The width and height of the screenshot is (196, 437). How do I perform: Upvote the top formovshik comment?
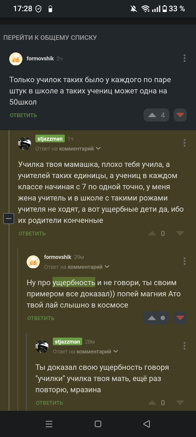click(152, 115)
